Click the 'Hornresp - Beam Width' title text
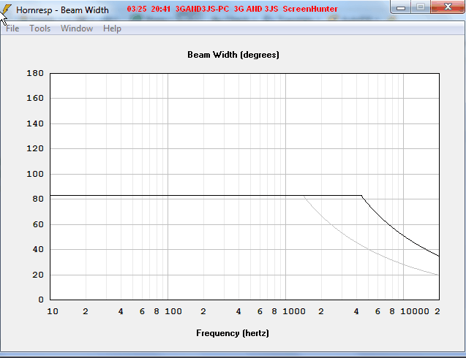Viewport: 466px width, 358px height. 62,10
